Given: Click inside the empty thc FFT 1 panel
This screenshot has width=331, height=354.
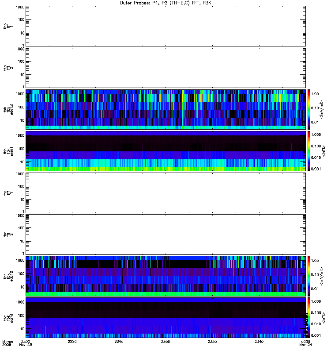Looking at the screenshot, I should 165,193.
